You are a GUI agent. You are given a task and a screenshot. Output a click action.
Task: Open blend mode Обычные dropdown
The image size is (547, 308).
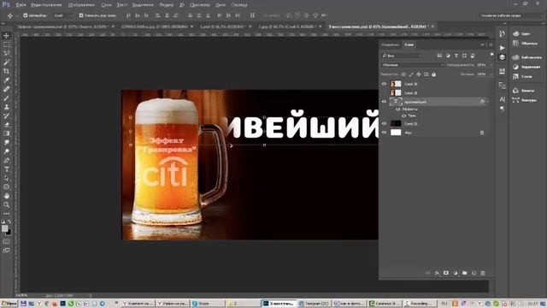(x=413, y=65)
